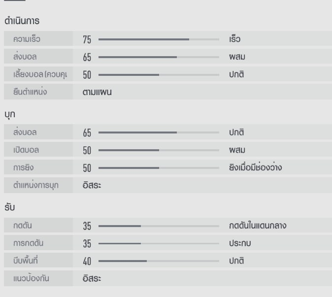This screenshot has height=297, width=332.
Task: Open the ตำแหน่งการบุก option showing อิสระ
Action: (x=92, y=186)
